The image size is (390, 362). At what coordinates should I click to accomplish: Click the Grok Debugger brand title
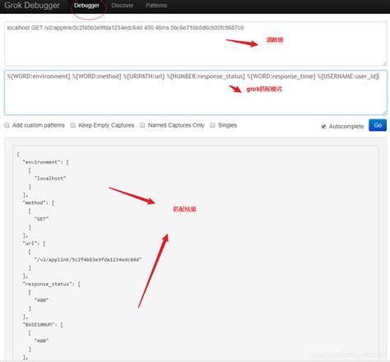pyautogui.click(x=32, y=6)
